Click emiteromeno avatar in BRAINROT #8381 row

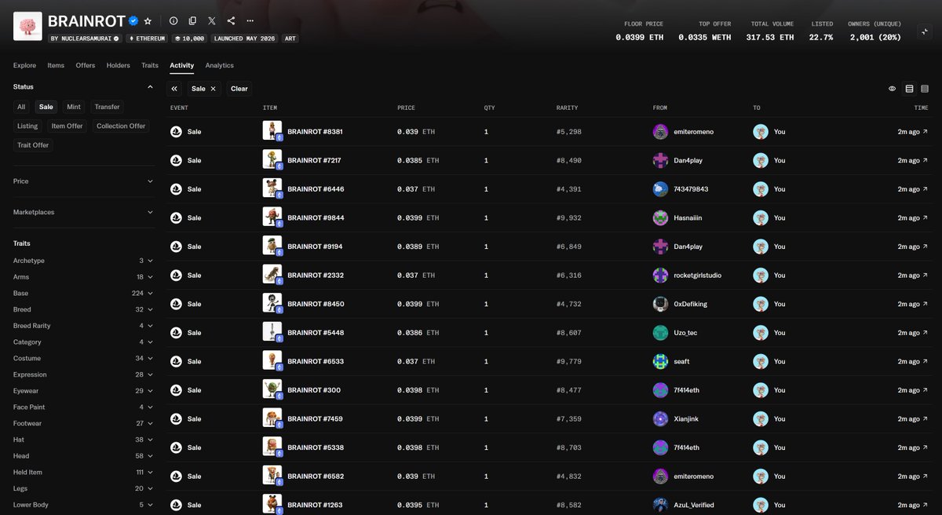point(660,132)
